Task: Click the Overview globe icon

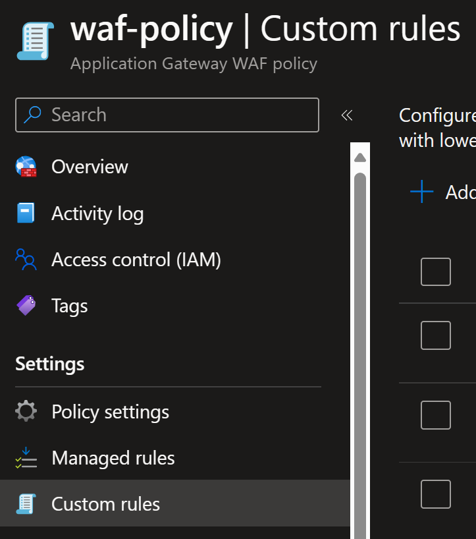Action: point(26,167)
